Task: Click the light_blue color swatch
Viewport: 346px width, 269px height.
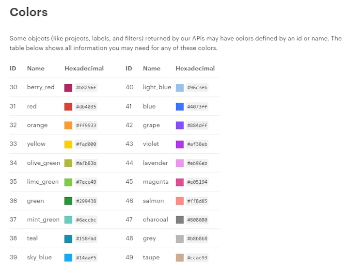Action: pos(180,88)
